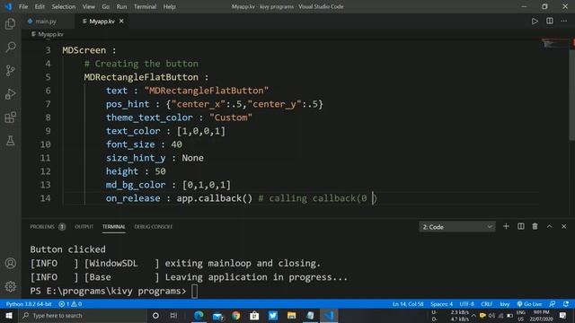
Task: Click line number 14 in the gutter
Action: tap(46, 198)
